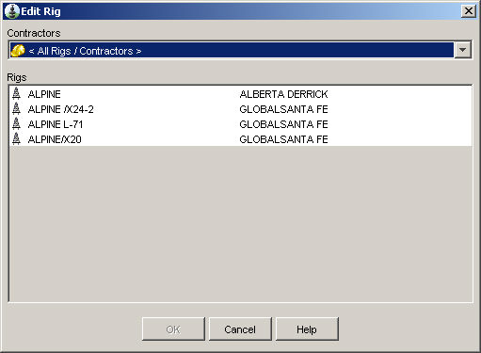
Task: Choose the ALPINE L-71 rig
Action: (x=240, y=124)
